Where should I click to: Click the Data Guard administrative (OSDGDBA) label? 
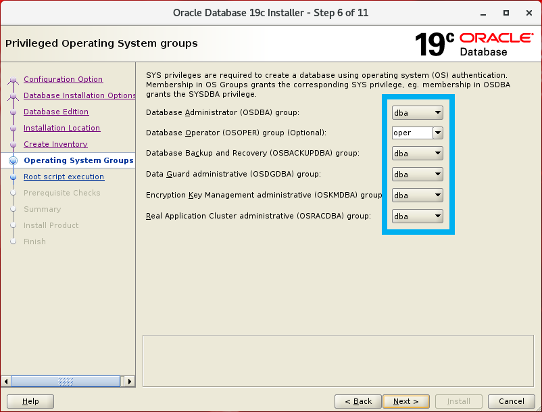(233, 174)
